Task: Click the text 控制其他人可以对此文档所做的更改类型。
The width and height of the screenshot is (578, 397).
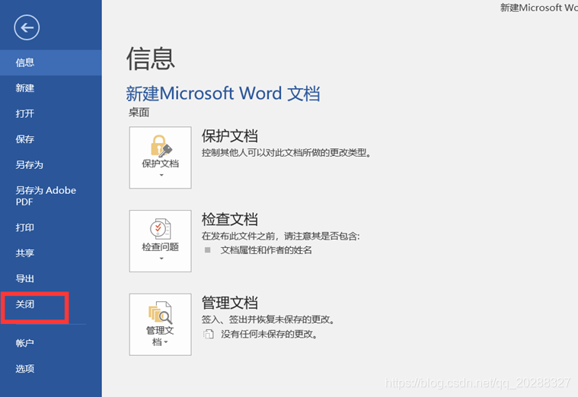Action: [x=286, y=152]
